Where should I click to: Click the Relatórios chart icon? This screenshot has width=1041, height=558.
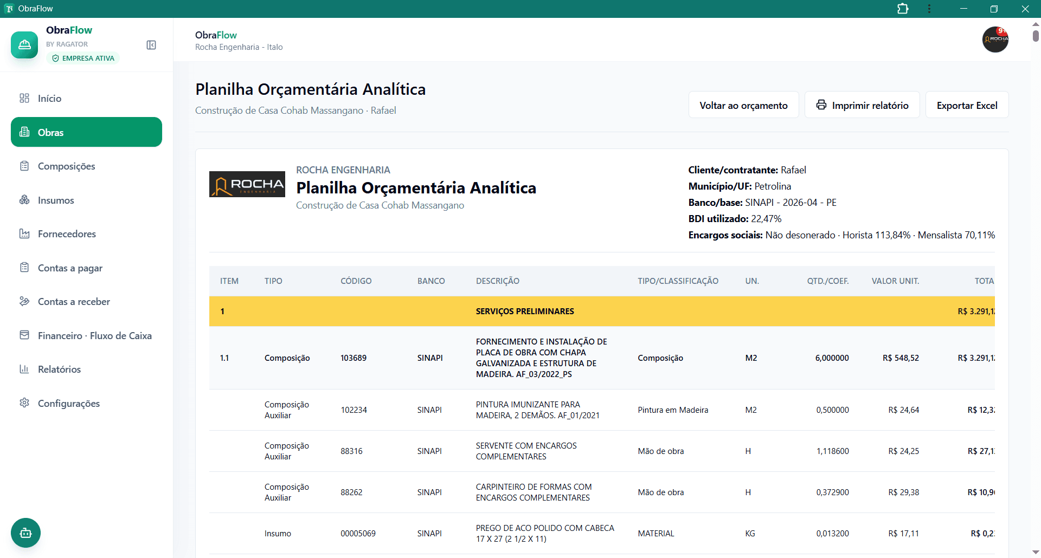(x=24, y=369)
